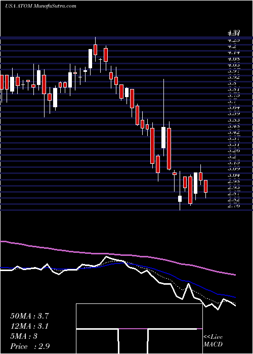Click the 3.26 price axis label
Image resolution: width=253 pixels, height=354 pixels.
click(x=233, y=151)
